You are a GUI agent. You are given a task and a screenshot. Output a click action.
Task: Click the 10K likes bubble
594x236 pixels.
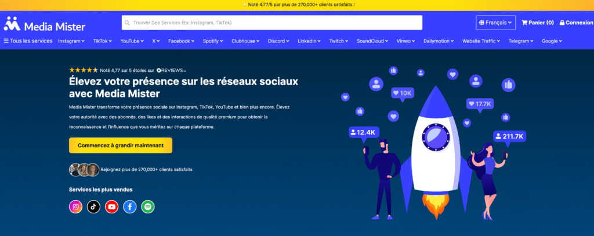403,93
